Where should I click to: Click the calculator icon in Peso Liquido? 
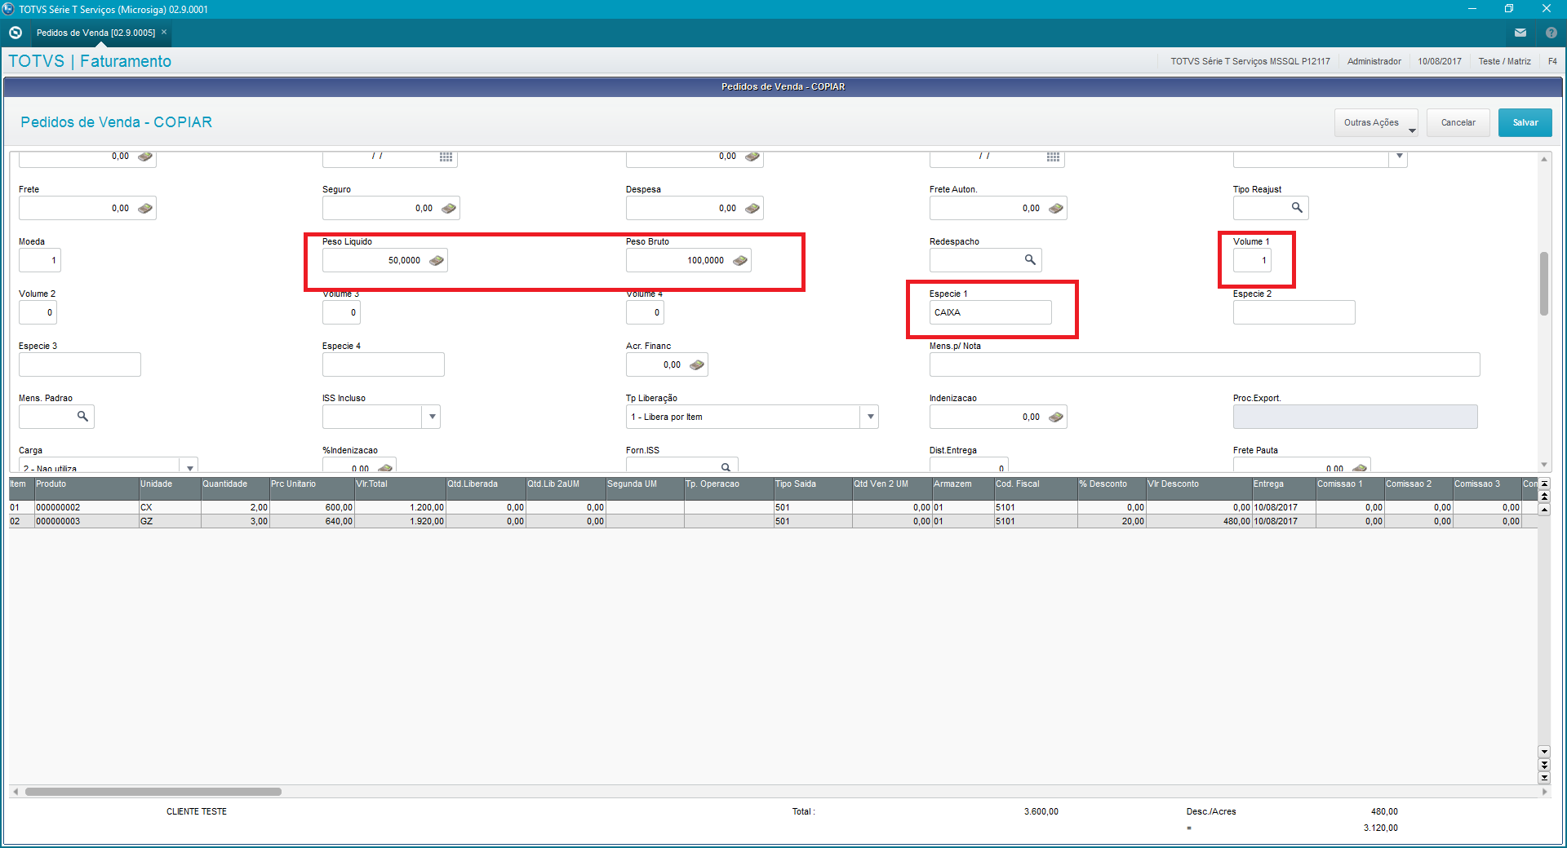pos(436,261)
